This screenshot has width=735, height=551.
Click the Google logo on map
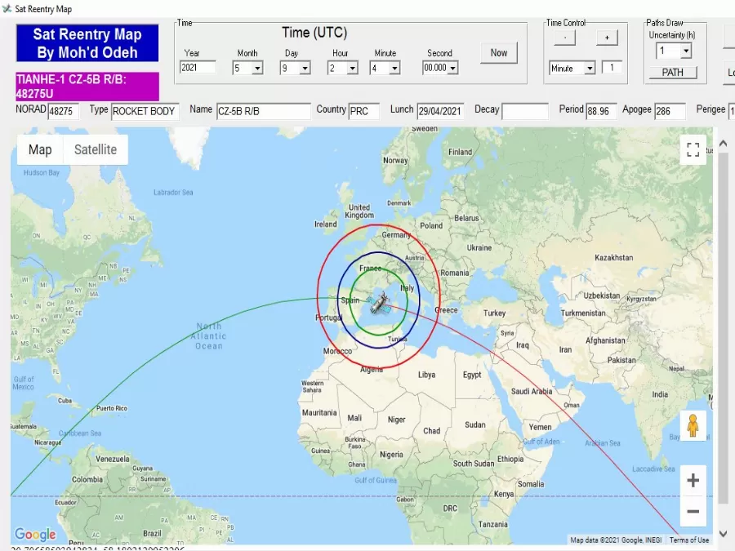(x=35, y=534)
